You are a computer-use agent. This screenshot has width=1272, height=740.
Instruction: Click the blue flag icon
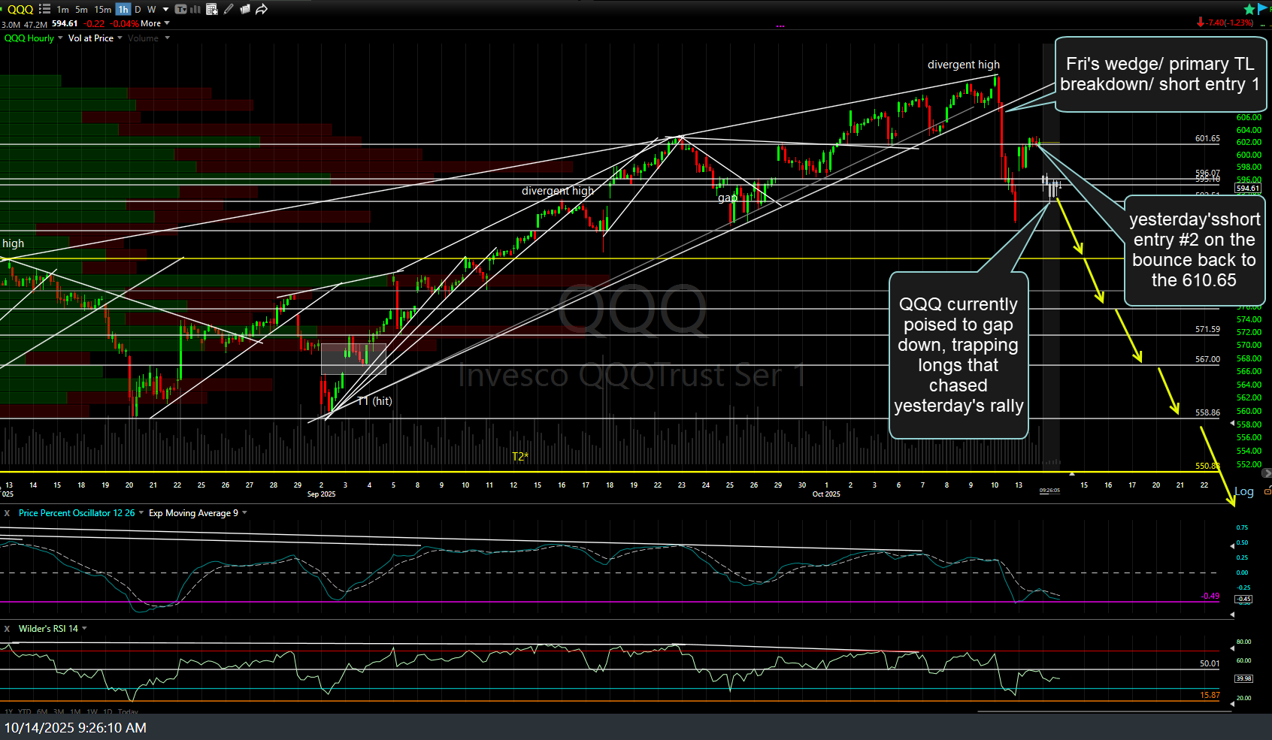click(1264, 9)
